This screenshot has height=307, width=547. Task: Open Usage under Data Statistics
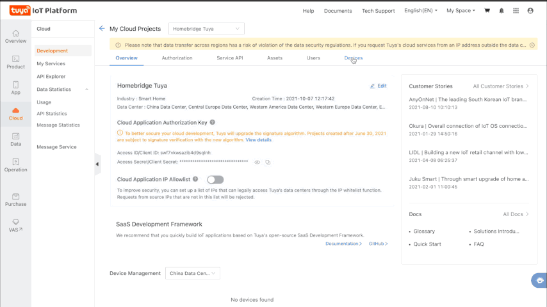pyautogui.click(x=44, y=102)
